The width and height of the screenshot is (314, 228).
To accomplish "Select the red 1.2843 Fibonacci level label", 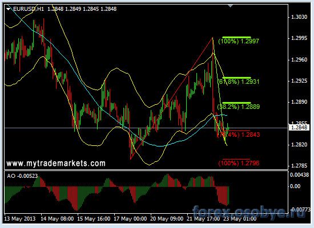I will coord(239,135).
